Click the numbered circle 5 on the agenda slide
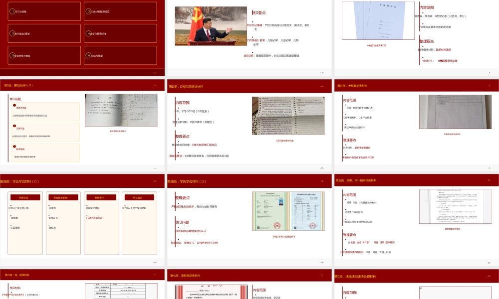Viewport: 499px width, 299px height. point(12,56)
